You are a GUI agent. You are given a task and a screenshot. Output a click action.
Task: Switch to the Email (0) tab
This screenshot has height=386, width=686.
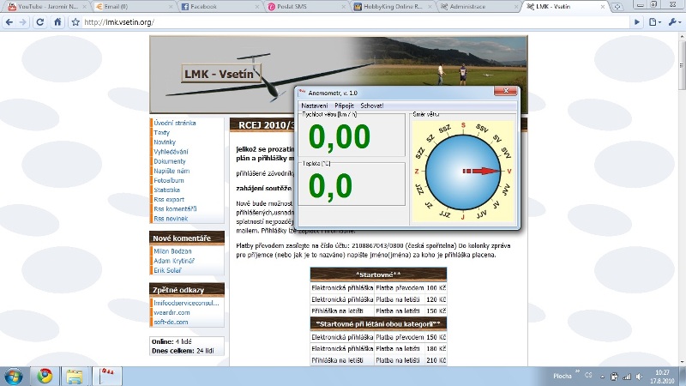(134, 7)
